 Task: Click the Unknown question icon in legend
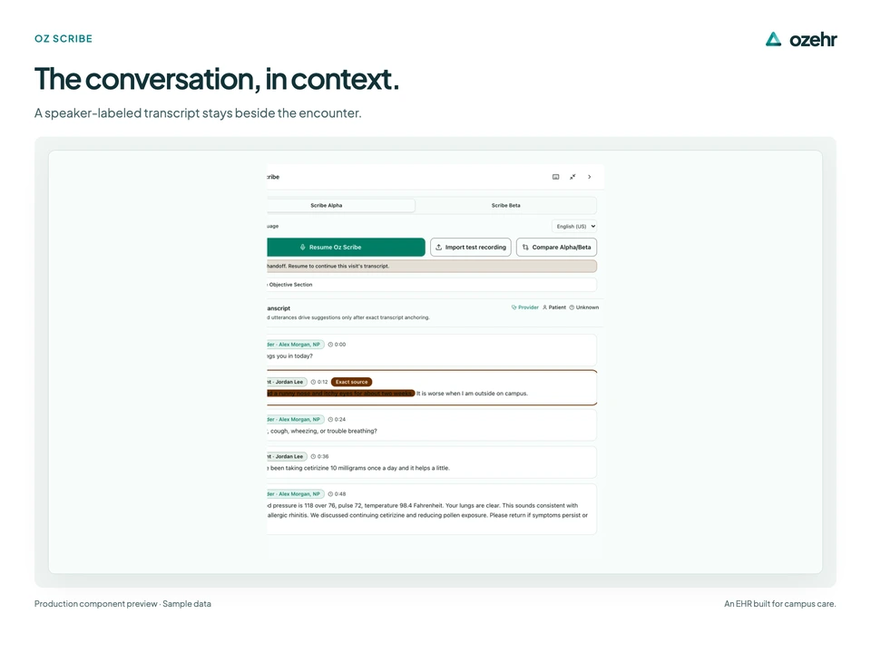coord(572,307)
